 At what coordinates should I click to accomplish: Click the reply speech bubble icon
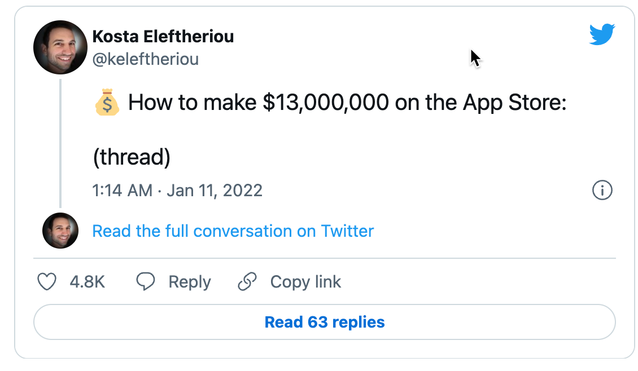(x=146, y=281)
